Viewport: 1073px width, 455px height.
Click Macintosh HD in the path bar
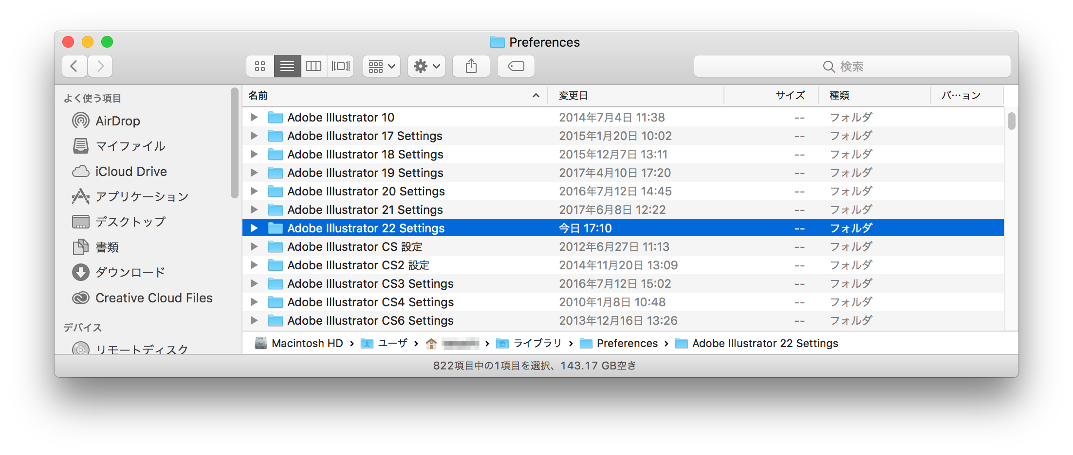[x=299, y=343]
